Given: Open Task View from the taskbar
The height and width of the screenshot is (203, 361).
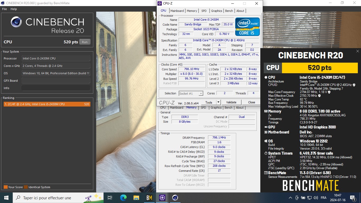Looking at the screenshot, I should click(x=110, y=197).
